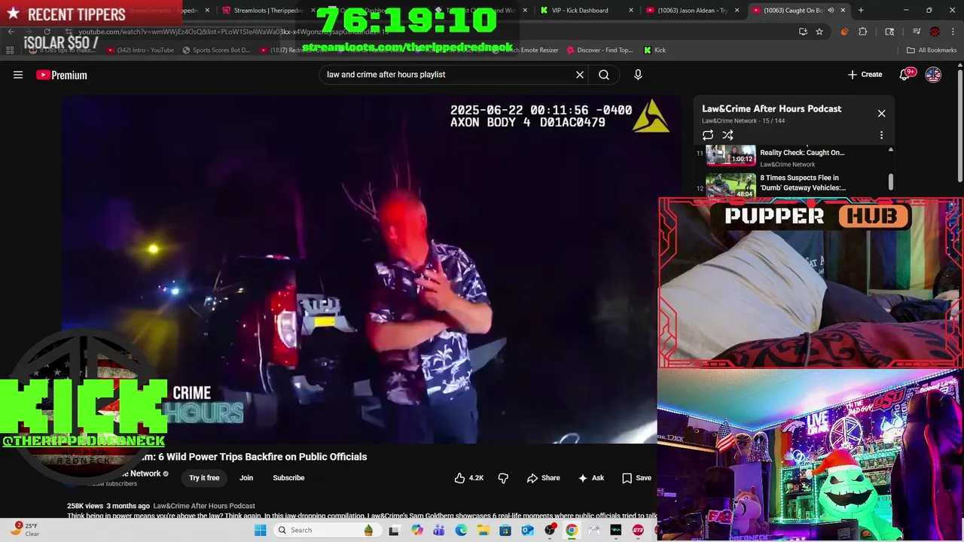Open Microsoft Teams on the taskbar
The height and width of the screenshot is (542, 964).
pyautogui.click(x=439, y=530)
